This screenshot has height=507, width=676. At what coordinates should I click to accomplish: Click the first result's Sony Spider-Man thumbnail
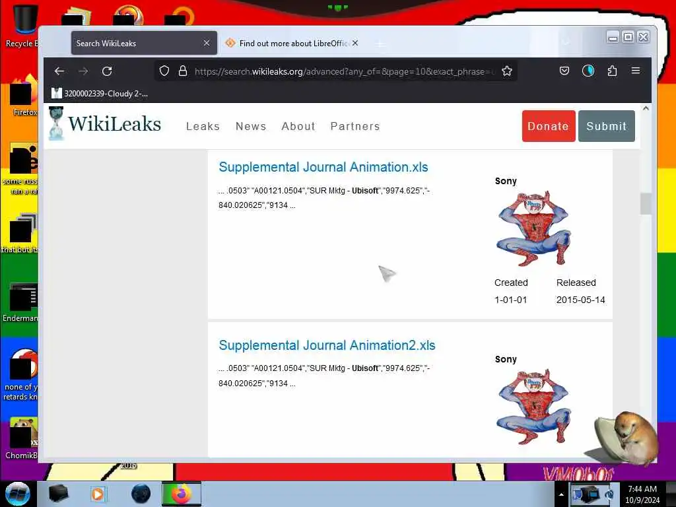[x=533, y=228]
